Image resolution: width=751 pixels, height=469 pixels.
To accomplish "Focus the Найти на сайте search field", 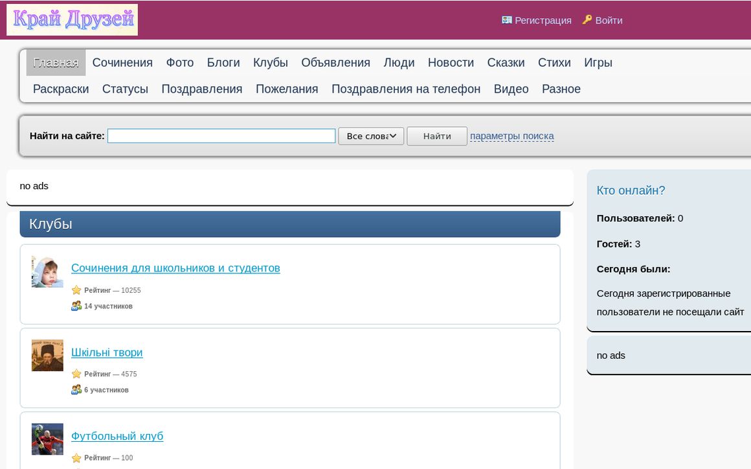I will tap(221, 136).
